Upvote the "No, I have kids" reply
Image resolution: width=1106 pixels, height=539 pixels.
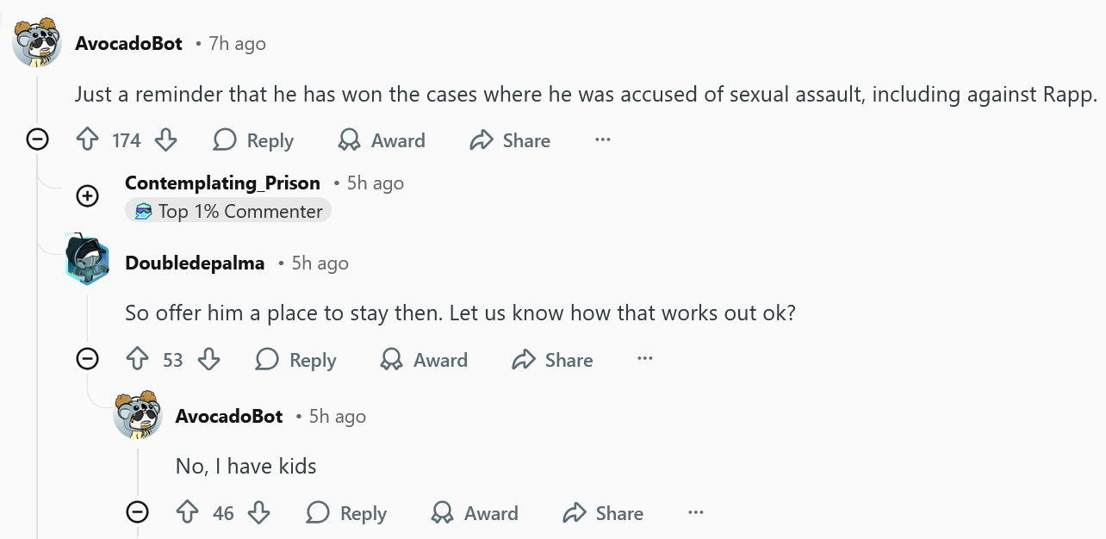tap(188, 513)
